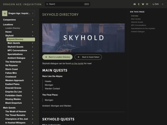Open In Hushed Whispers quest
Screen dimensions: 167x125
pyautogui.click(x=15, y=123)
